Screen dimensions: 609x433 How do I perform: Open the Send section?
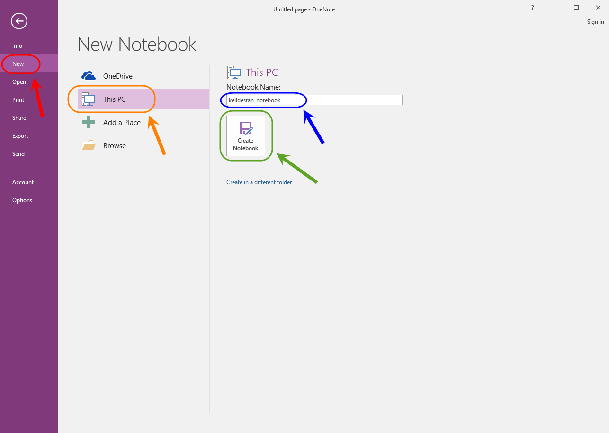[29, 154]
